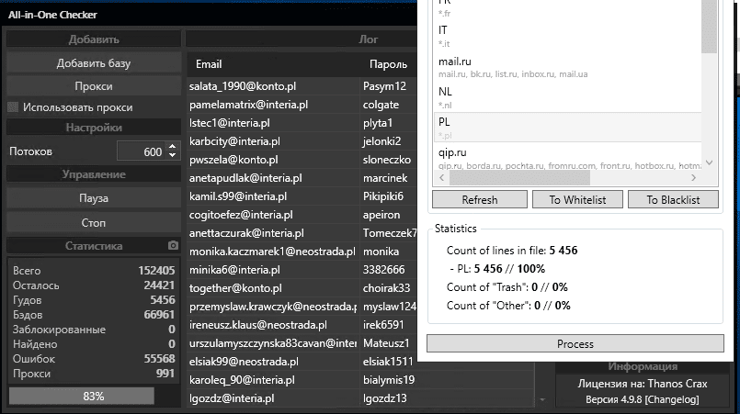Click the Бэдов value 66961
740x414 pixels.
tap(159, 315)
